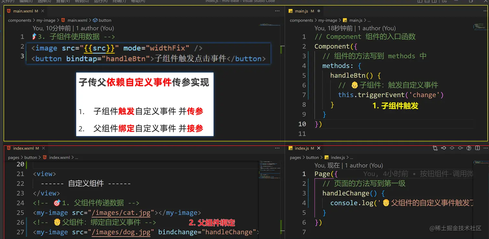Click the opening <view> tag in index.wxml
Image resolution: width=489 pixels, height=239 pixels.
(45, 174)
